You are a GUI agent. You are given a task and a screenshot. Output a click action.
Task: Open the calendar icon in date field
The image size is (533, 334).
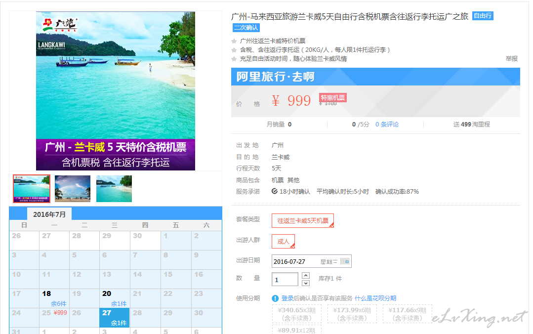pos(345,261)
